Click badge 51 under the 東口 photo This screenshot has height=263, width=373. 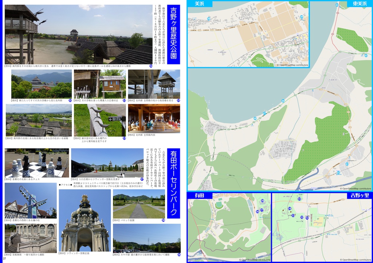pos(70,100)
